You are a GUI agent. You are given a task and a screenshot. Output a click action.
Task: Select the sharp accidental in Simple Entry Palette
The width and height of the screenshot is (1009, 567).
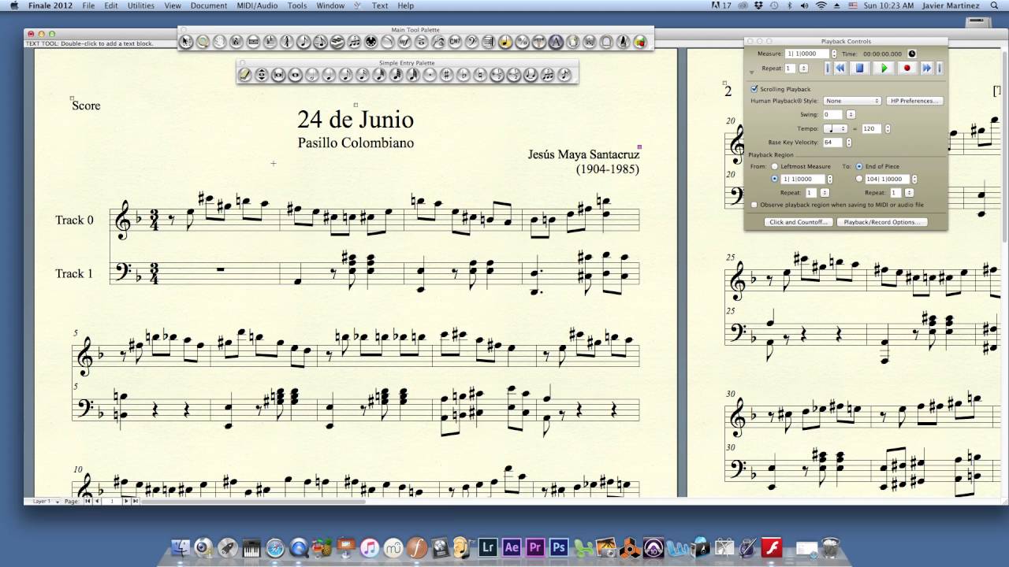[x=446, y=74]
